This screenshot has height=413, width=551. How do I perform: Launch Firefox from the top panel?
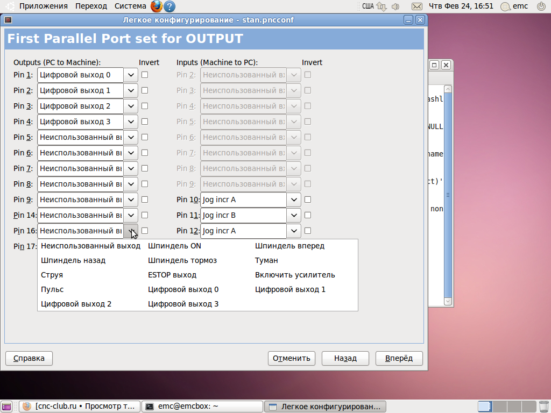pyautogui.click(x=157, y=6)
